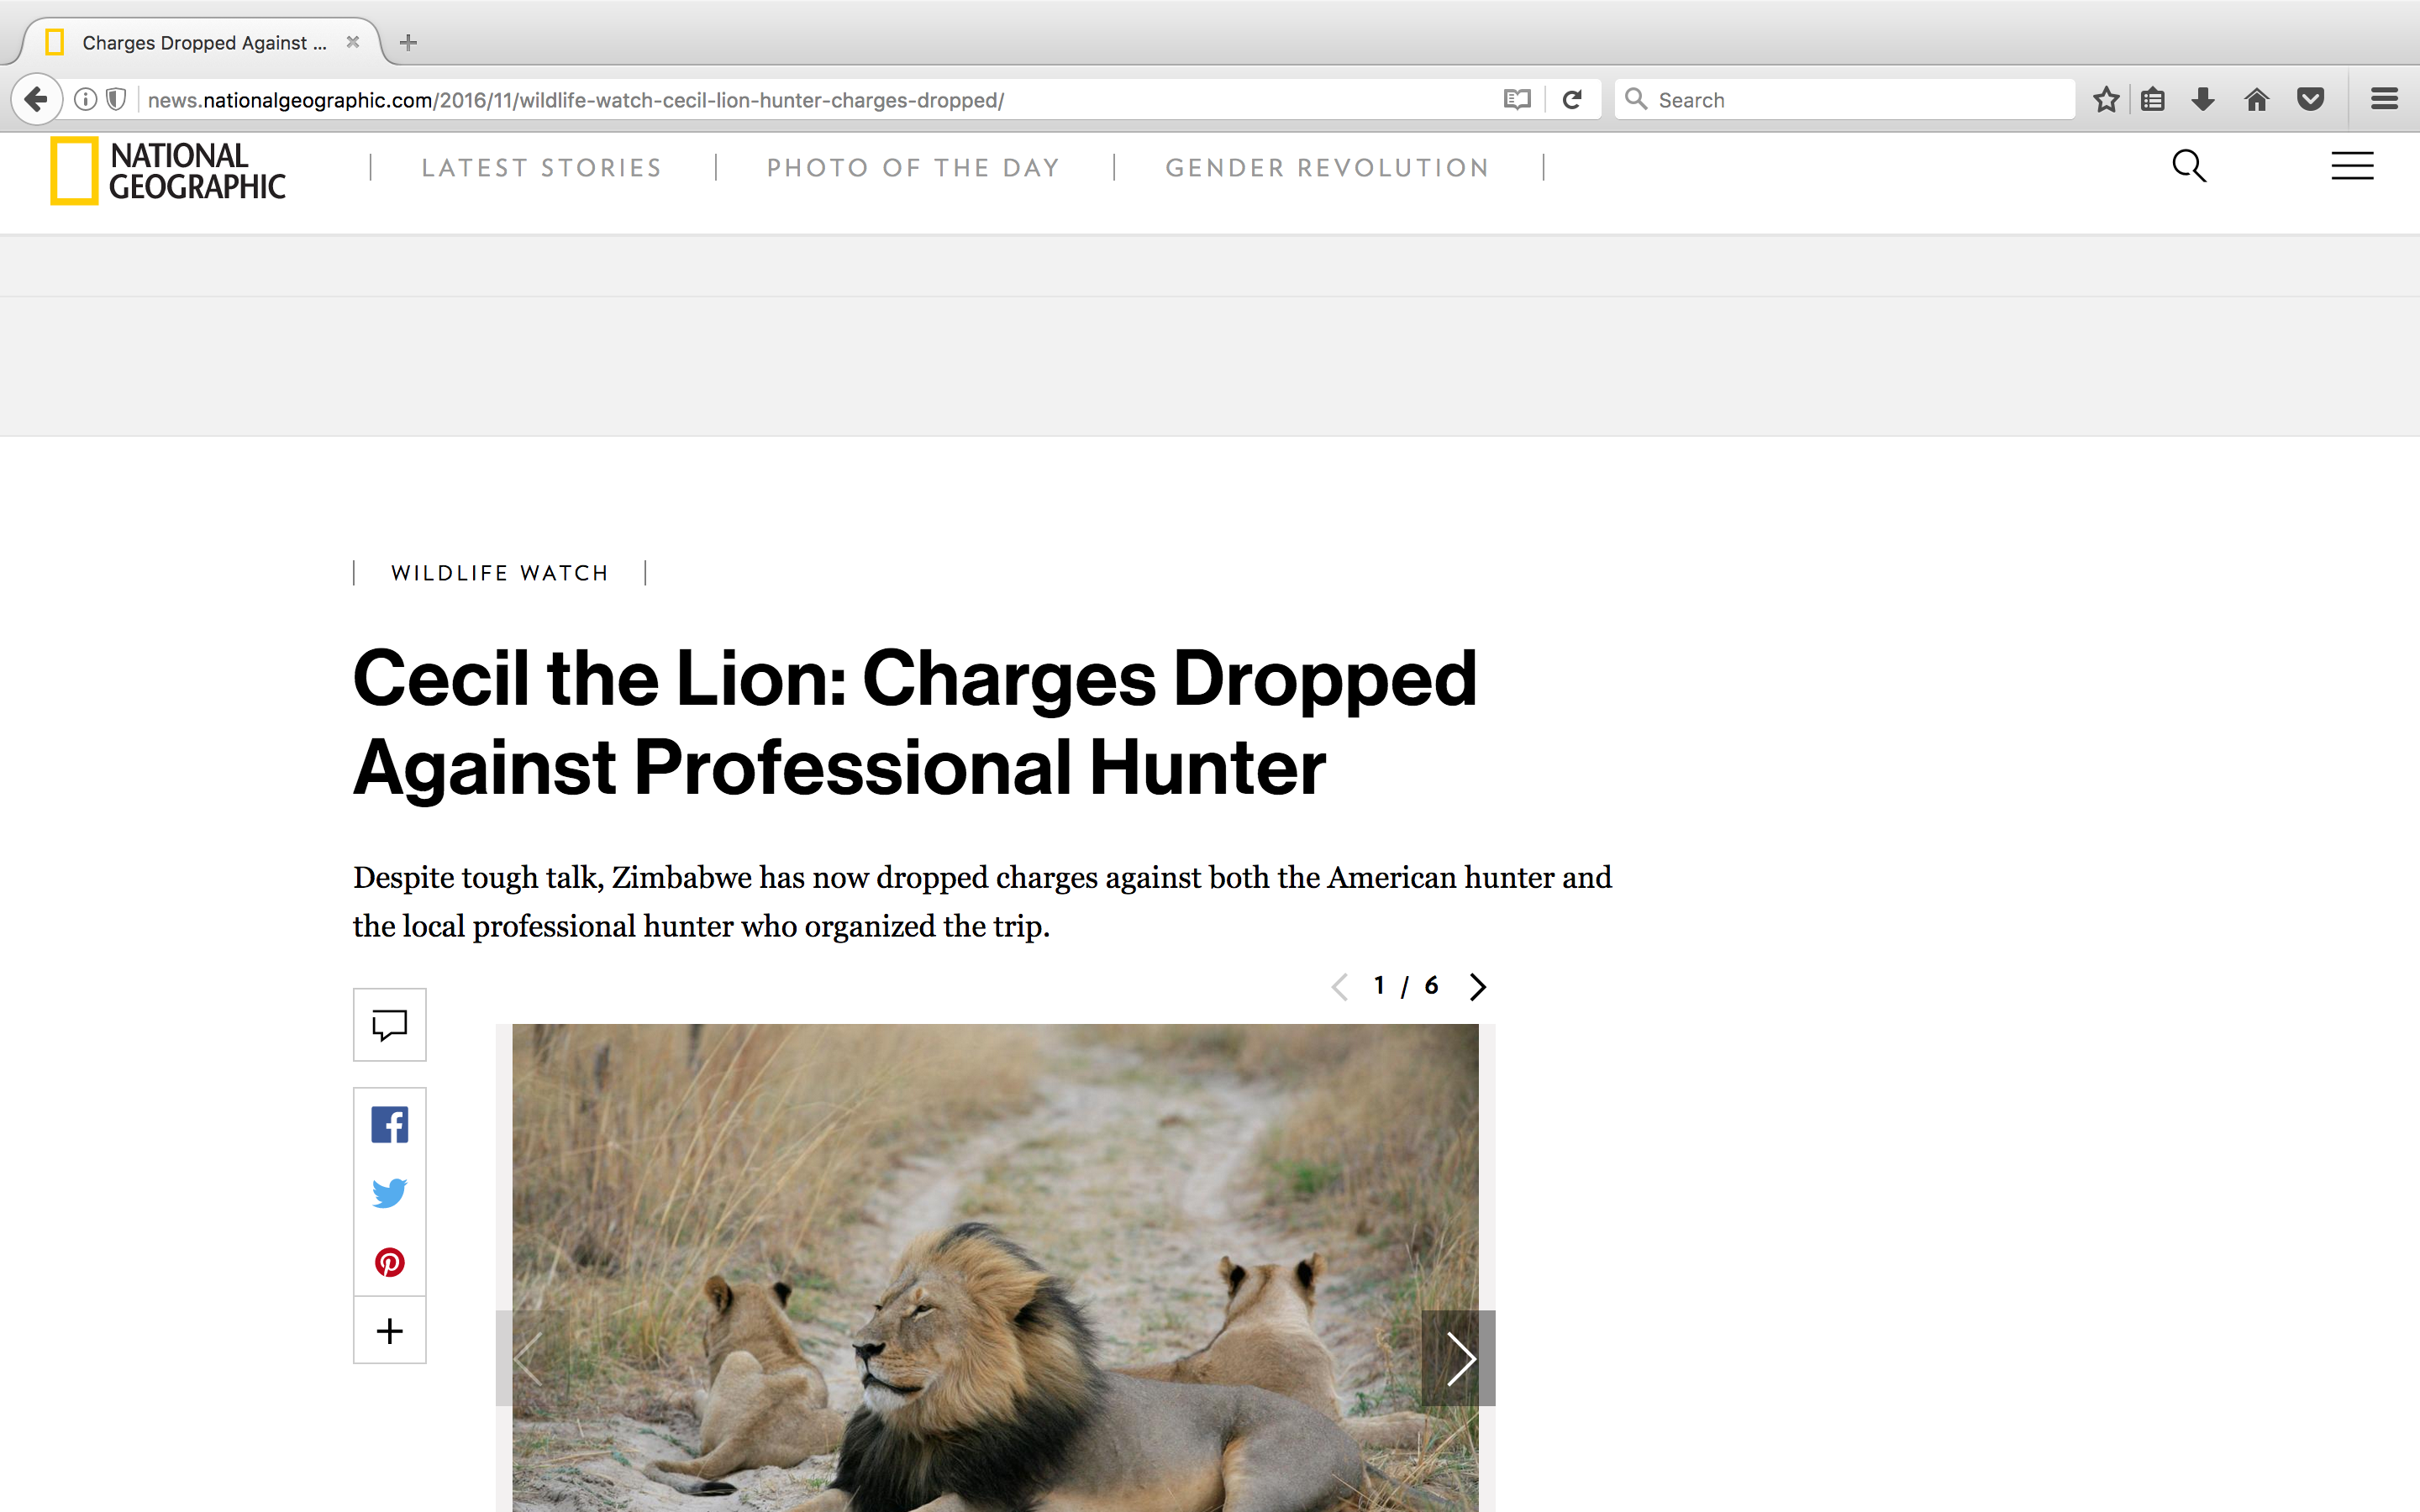This screenshot has width=2420, height=1512.
Task: Expand more sharing options plus button
Action: tap(389, 1331)
